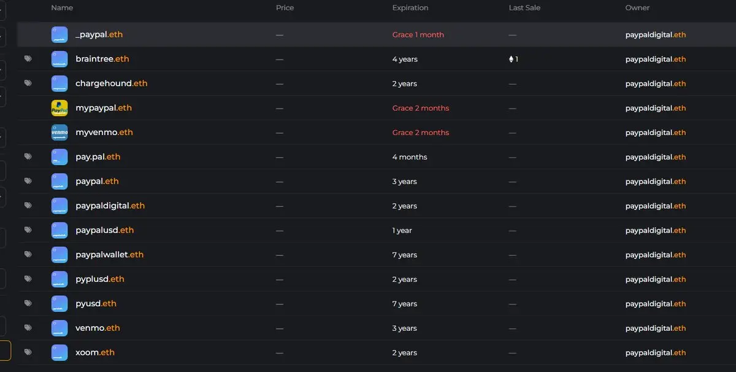This screenshot has width=736, height=372.
Task: Click the tag icon beside pyplusd.eth
Action: pos(28,279)
